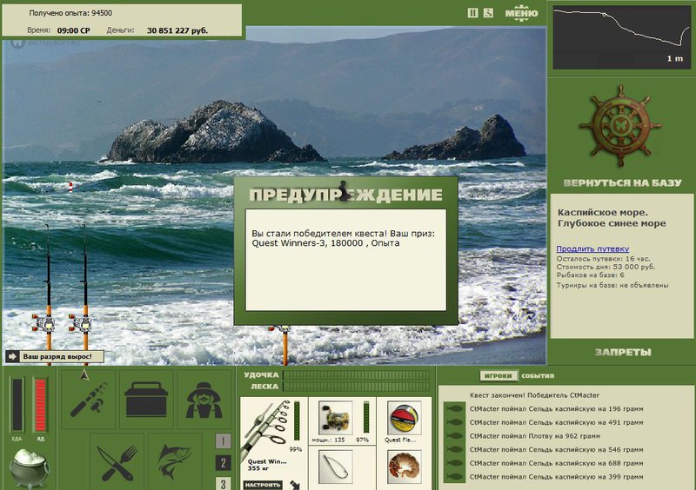The image size is (696, 490).
Task: Click the shrimp bait slot
Action: pos(404,467)
